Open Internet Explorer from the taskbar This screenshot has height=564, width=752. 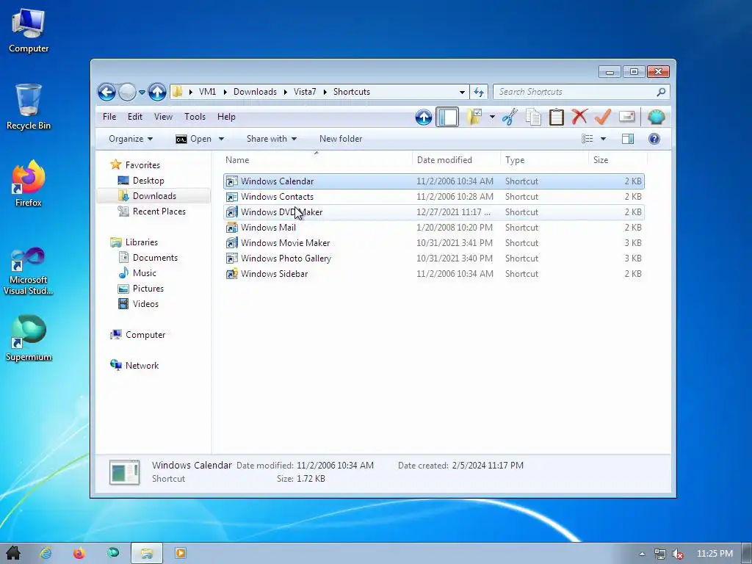(x=46, y=553)
